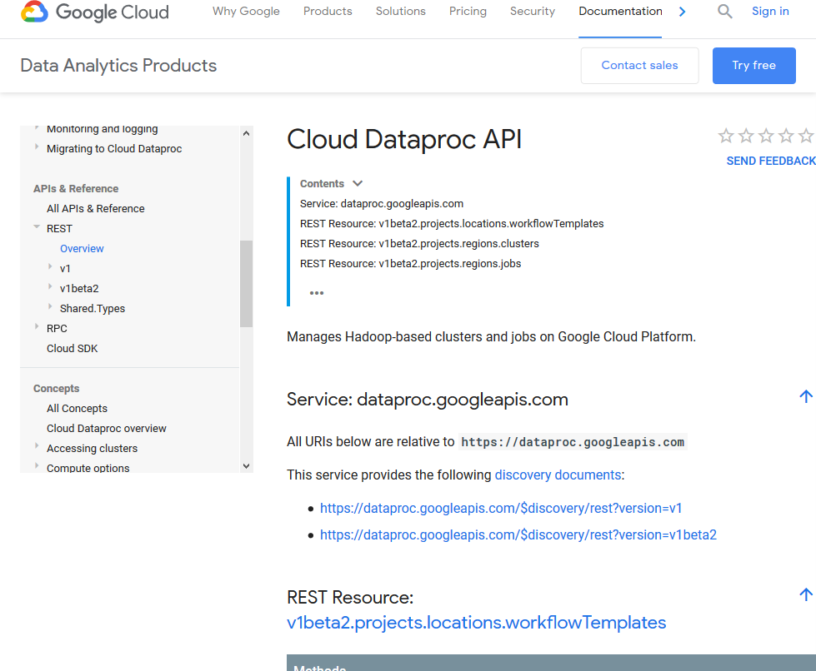
Task: Open the v1beta2 discovery REST URL
Action: (x=518, y=535)
